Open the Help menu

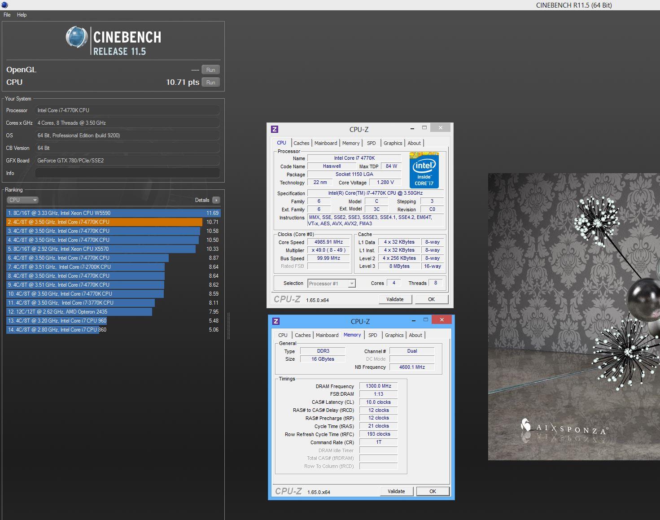(22, 15)
